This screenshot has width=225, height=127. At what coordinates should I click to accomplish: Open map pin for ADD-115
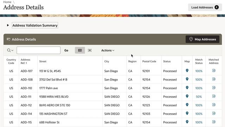click(187, 122)
